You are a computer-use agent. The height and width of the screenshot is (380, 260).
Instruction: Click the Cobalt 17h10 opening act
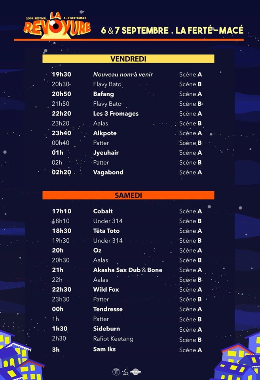127,211
